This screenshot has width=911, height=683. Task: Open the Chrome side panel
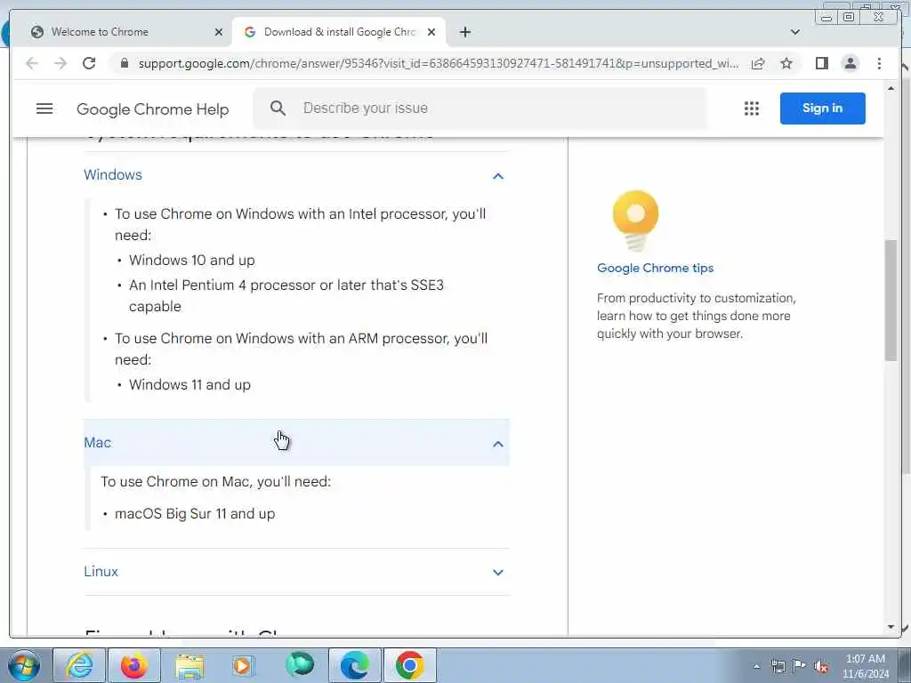[821, 63]
